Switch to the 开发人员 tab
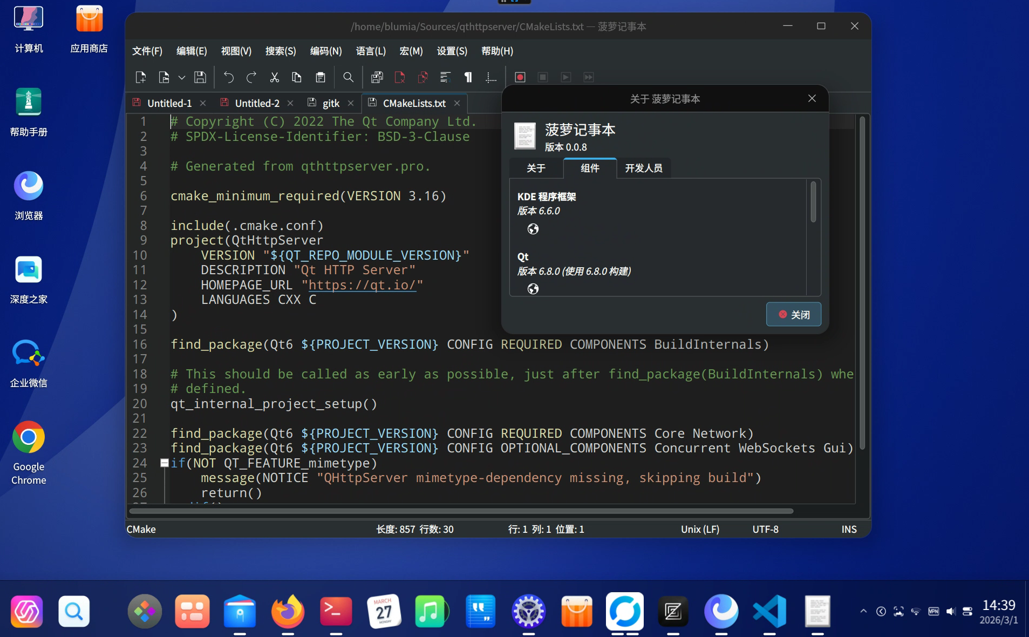Screen dimensions: 1029x637 (643, 168)
